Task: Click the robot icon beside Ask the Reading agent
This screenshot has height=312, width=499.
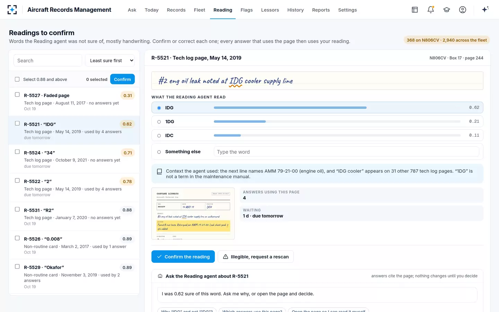Action: [x=160, y=276]
